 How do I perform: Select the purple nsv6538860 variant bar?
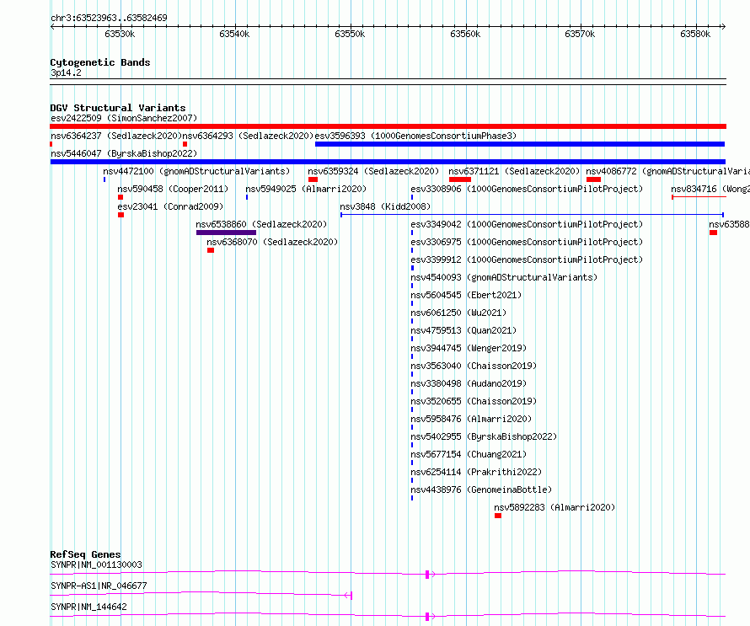[226, 233]
